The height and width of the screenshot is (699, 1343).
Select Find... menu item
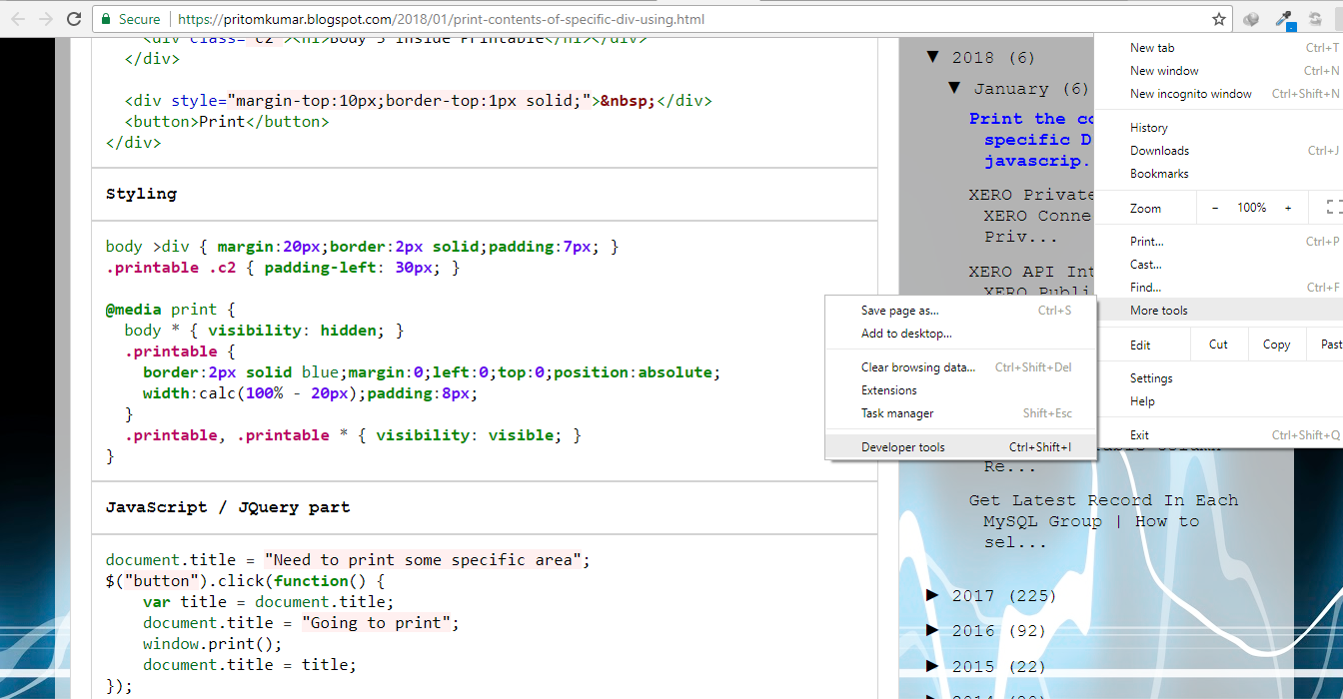click(x=1219, y=288)
